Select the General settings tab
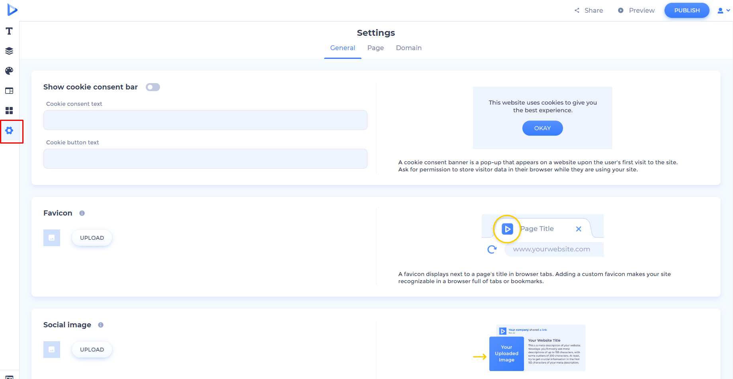733x379 pixels. [342, 48]
